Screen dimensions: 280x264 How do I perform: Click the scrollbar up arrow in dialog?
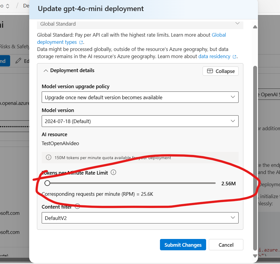[x=255, y=27]
